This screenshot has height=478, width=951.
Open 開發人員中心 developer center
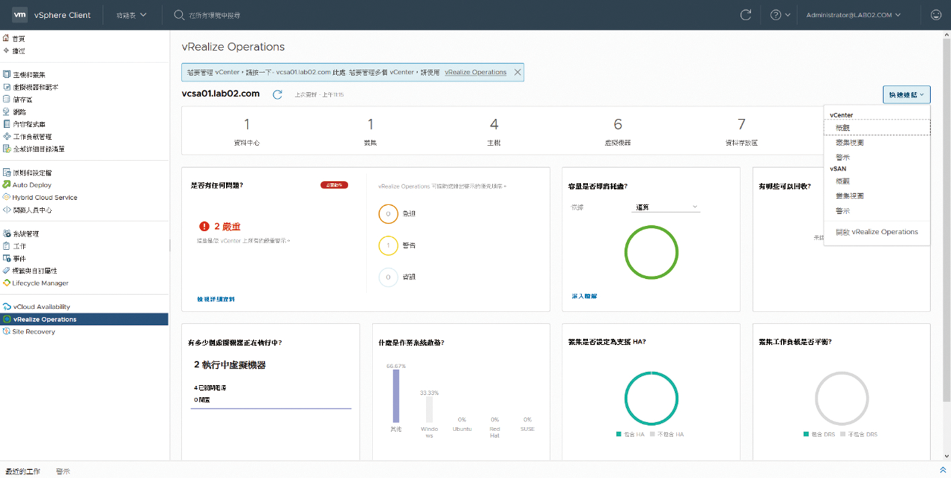[x=28, y=210]
